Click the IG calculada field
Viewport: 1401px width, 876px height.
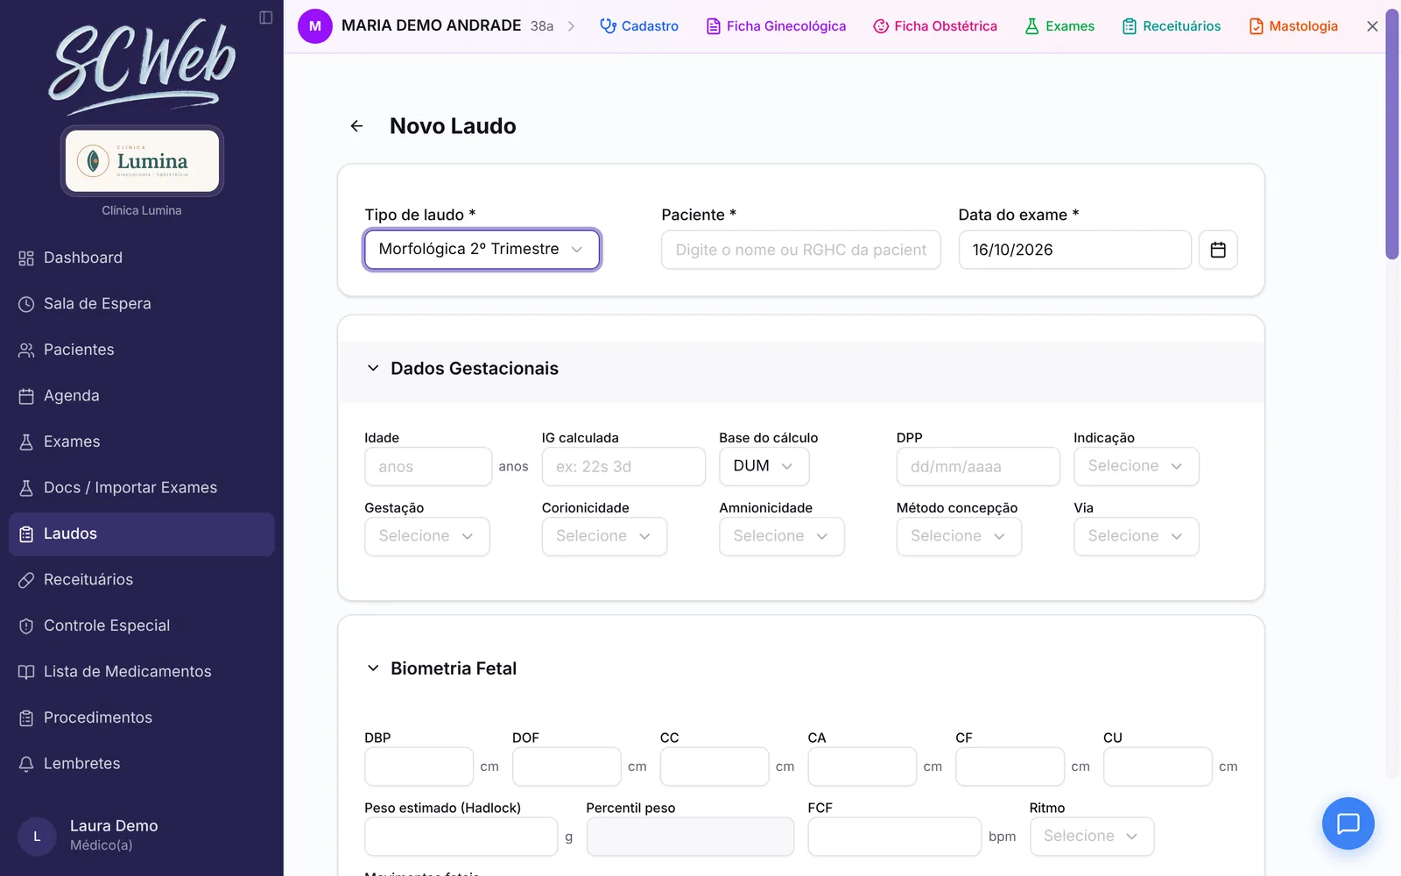point(623,467)
